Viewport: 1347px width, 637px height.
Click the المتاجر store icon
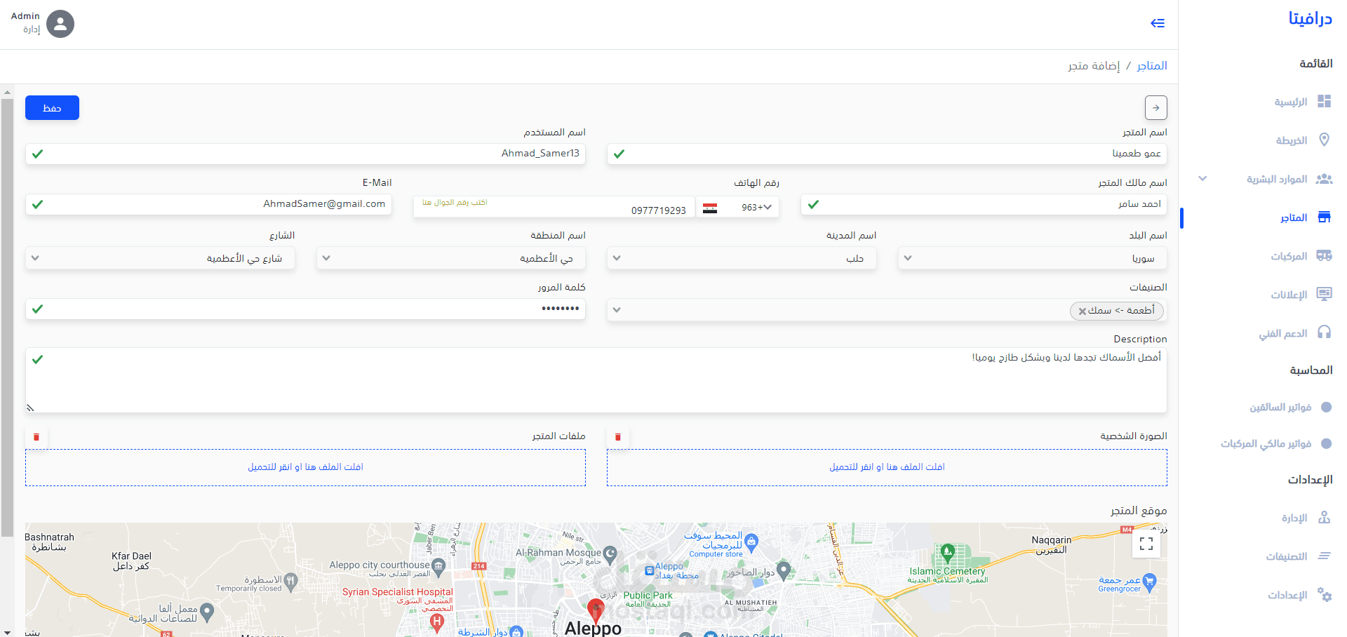pyautogui.click(x=1325, y=217)
